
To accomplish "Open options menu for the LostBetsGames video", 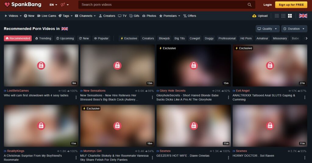I will tap(76, 97).
